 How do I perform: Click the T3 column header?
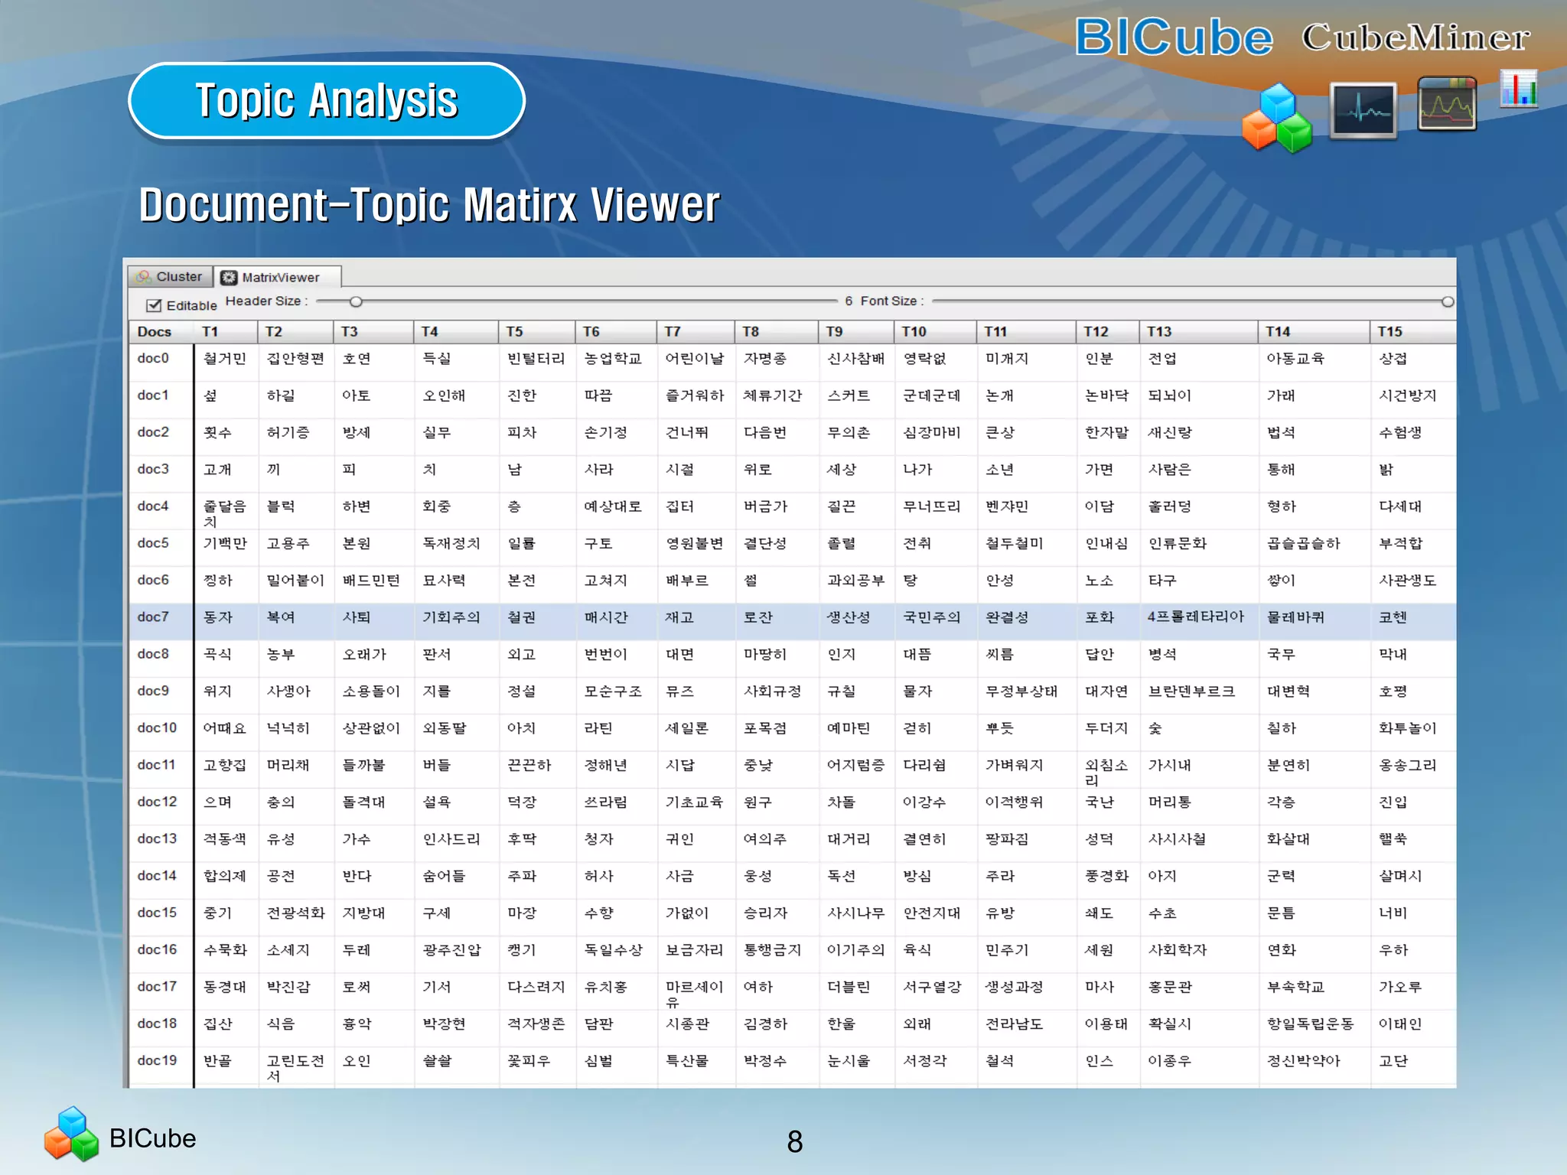[x=373, y=331]
